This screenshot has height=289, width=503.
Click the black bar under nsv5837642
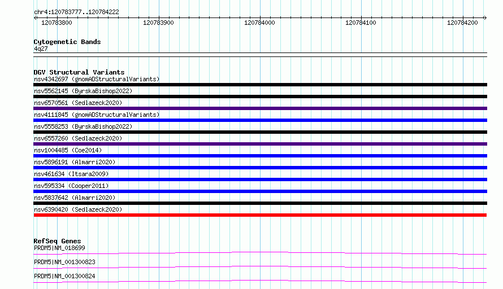[x=260, y=203]
